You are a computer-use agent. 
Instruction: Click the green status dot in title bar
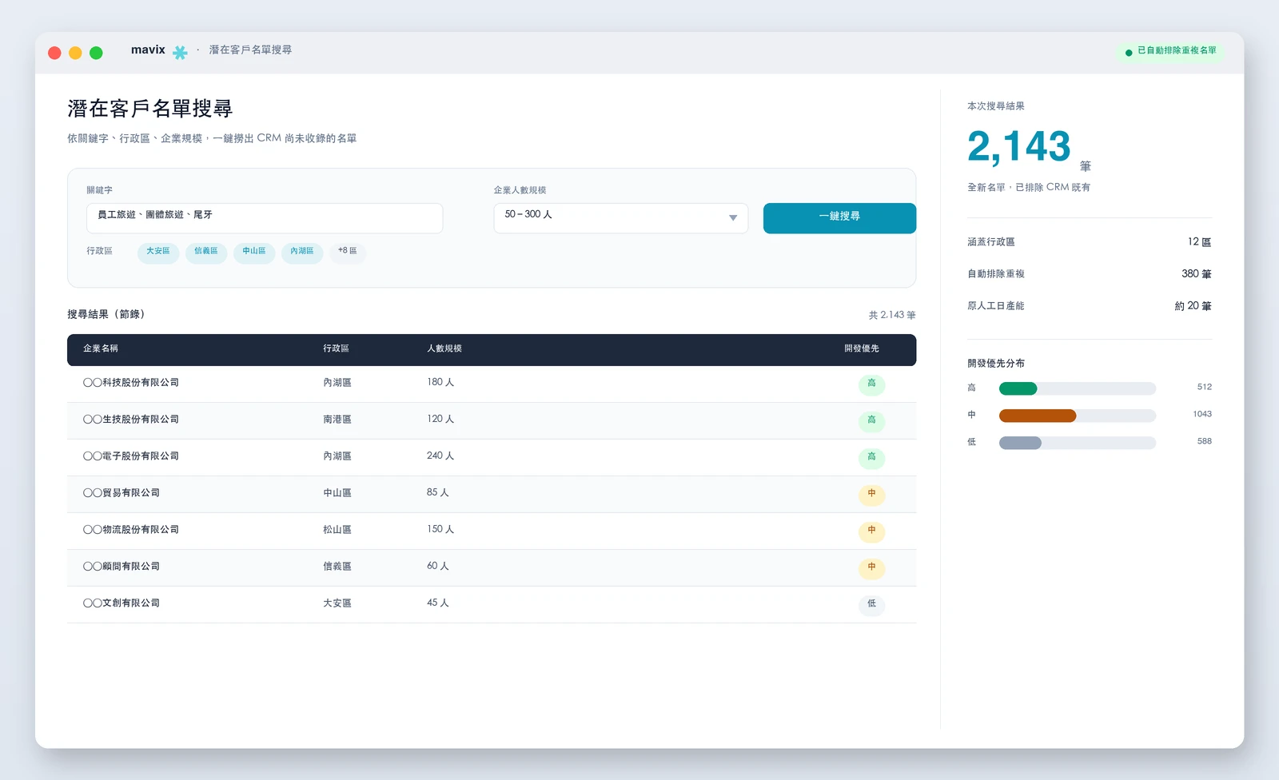(1129, 53)
